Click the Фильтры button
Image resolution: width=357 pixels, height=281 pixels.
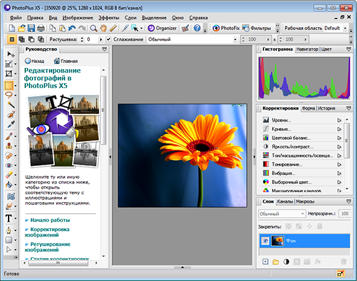pyautogui.click(x=257, y=28)
